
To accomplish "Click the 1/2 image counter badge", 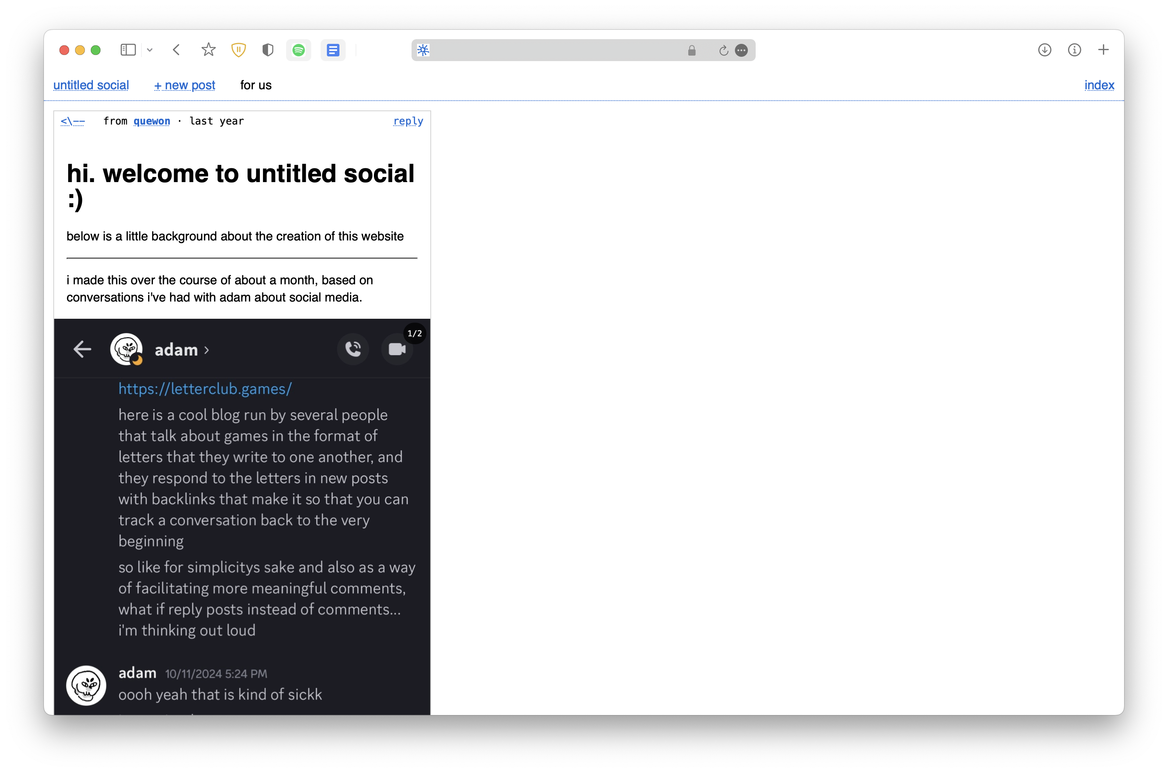I will 415,333.
